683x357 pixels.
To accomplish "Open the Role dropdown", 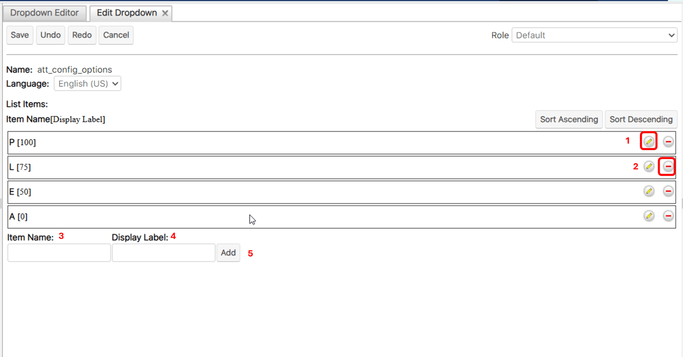I will 594,35.
